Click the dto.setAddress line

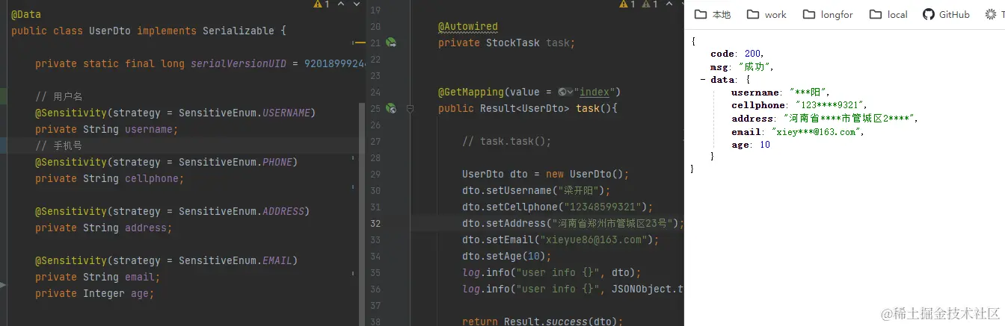[573, 223]
